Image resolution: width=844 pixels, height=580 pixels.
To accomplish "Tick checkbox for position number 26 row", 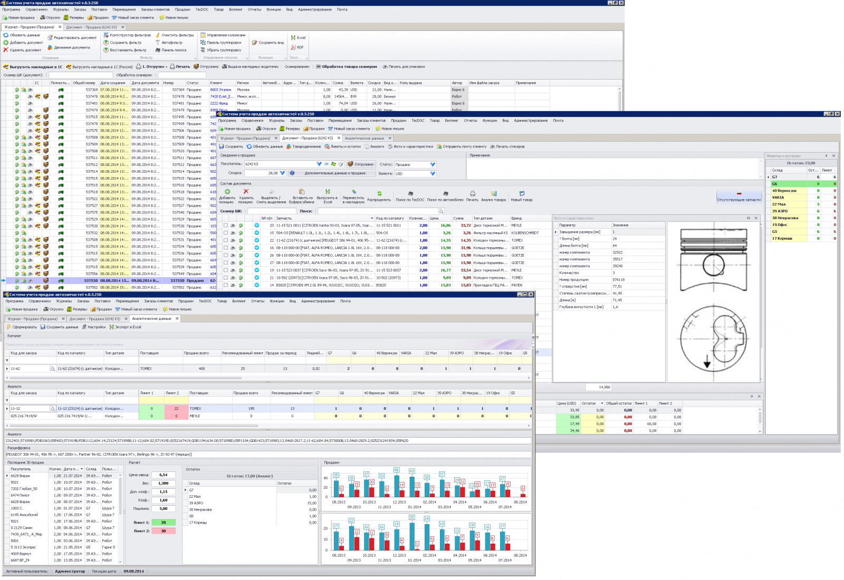I will (226, 255).
